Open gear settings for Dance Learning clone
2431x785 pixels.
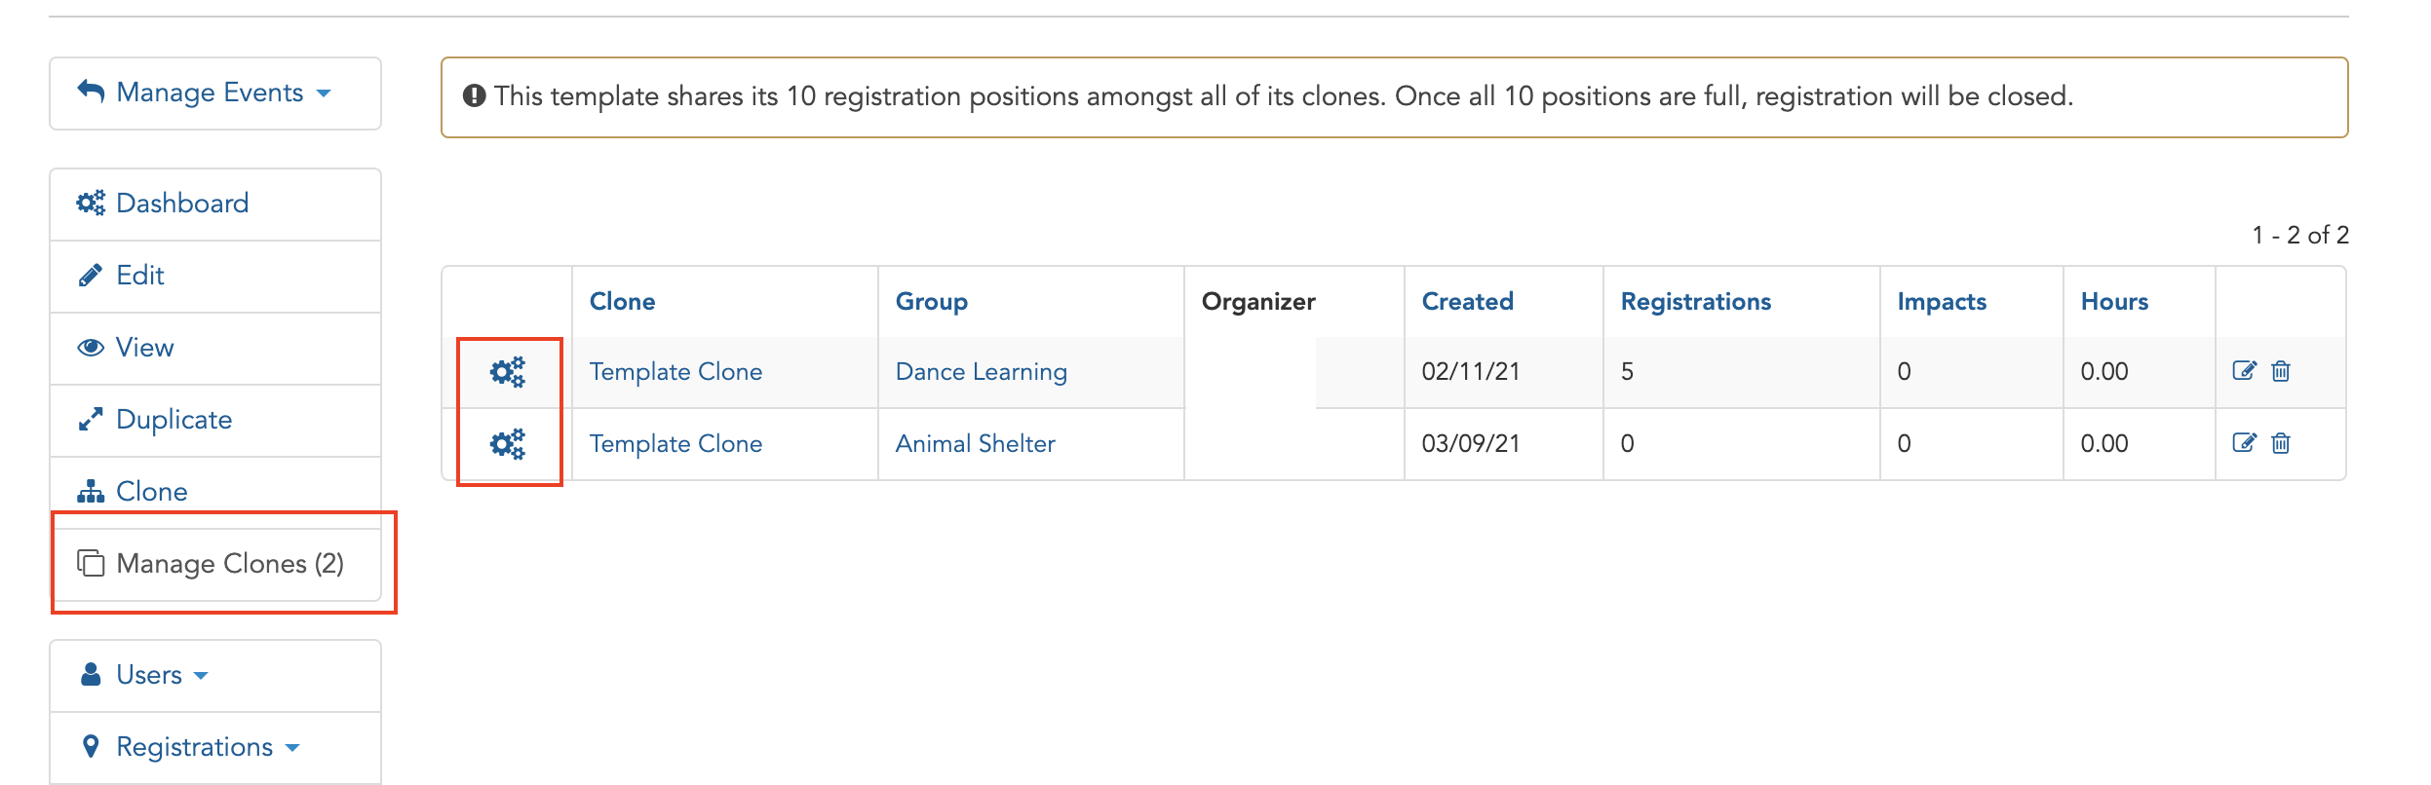pyautogui.click(x=507, y=372)
